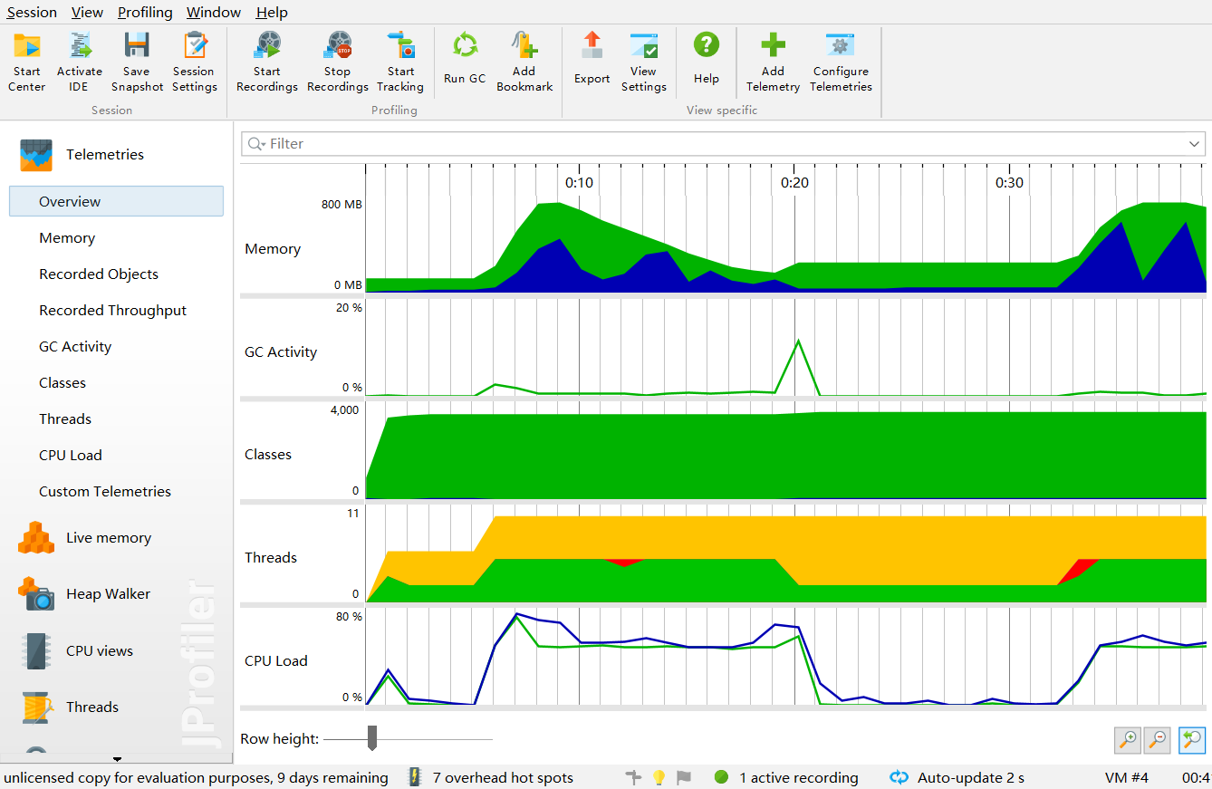Open the Session menu
The width and height of the screenshot is (1212, 789).
point(32,12)
